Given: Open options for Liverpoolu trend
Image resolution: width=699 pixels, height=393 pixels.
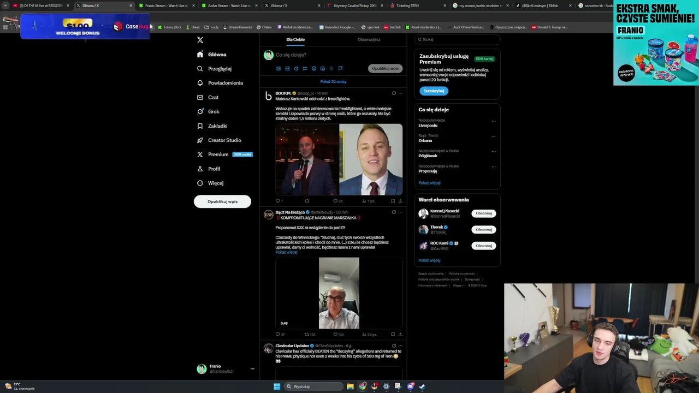Looking at the screenshot, I should (x=494, y=121).
